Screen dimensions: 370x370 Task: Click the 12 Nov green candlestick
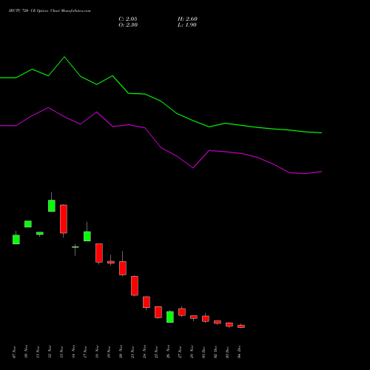click(x=52, y=206)
